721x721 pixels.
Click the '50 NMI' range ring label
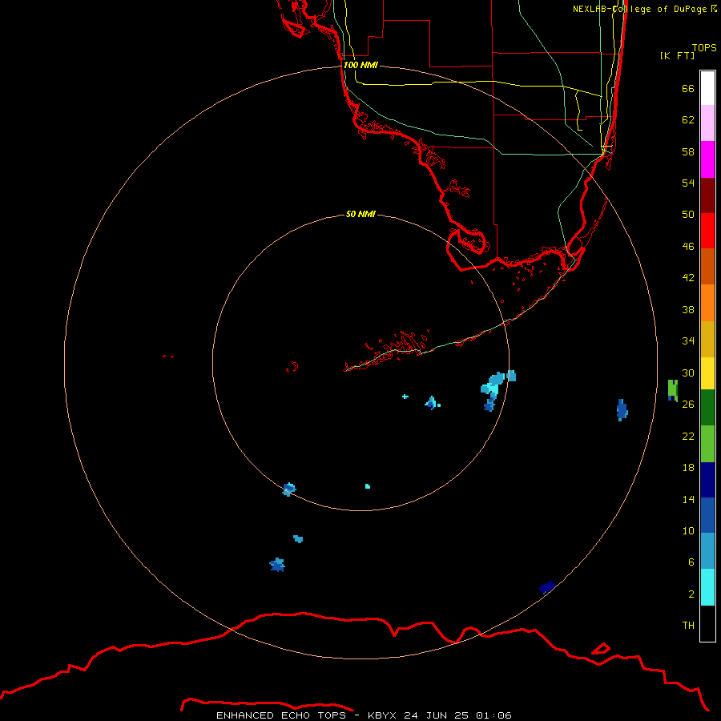pyautogui.click(x=360, y=214)
